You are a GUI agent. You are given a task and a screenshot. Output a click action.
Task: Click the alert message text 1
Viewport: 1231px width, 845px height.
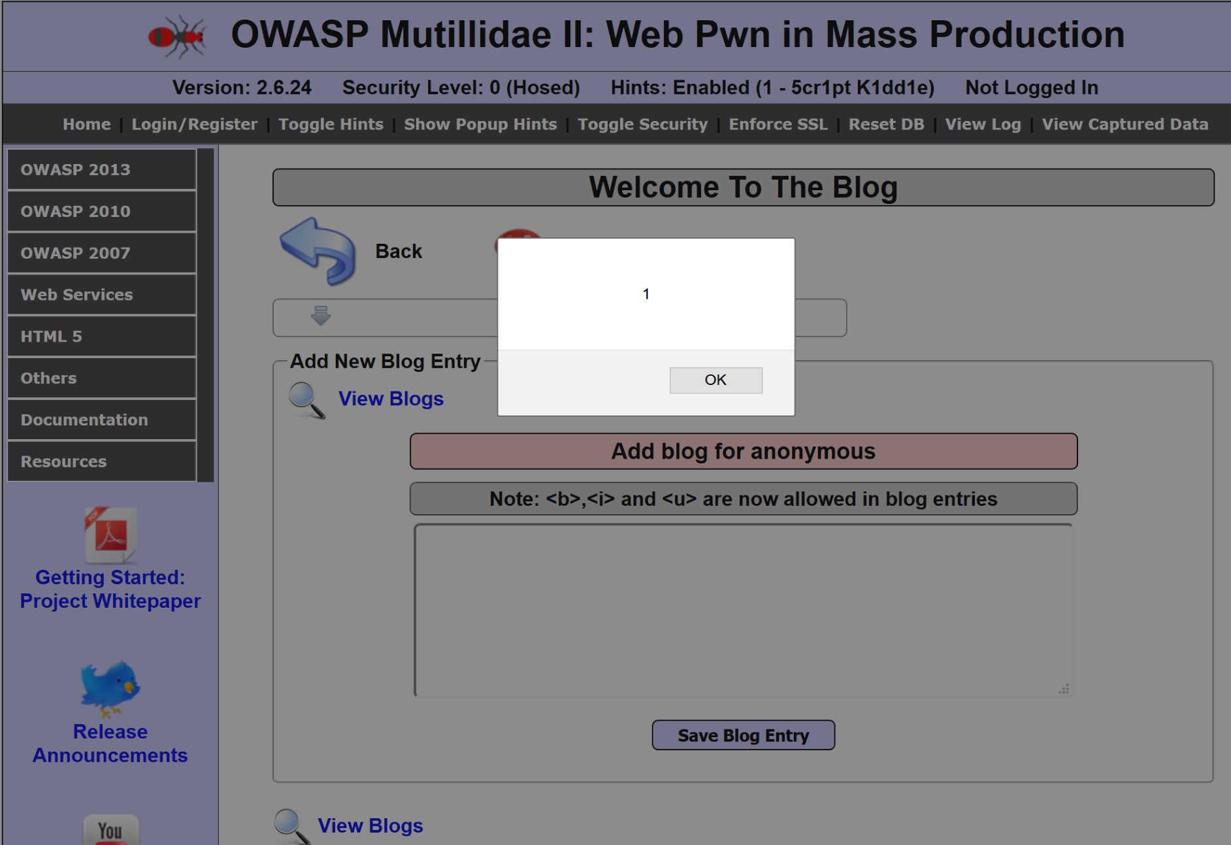point(646,294)
